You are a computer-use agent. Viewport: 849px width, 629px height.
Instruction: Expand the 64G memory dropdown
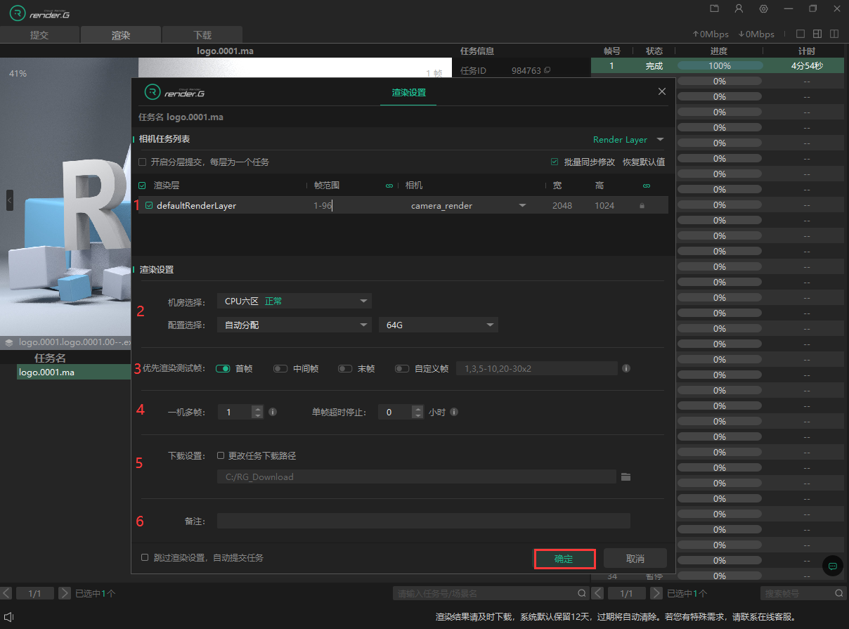tap(438, 325)
